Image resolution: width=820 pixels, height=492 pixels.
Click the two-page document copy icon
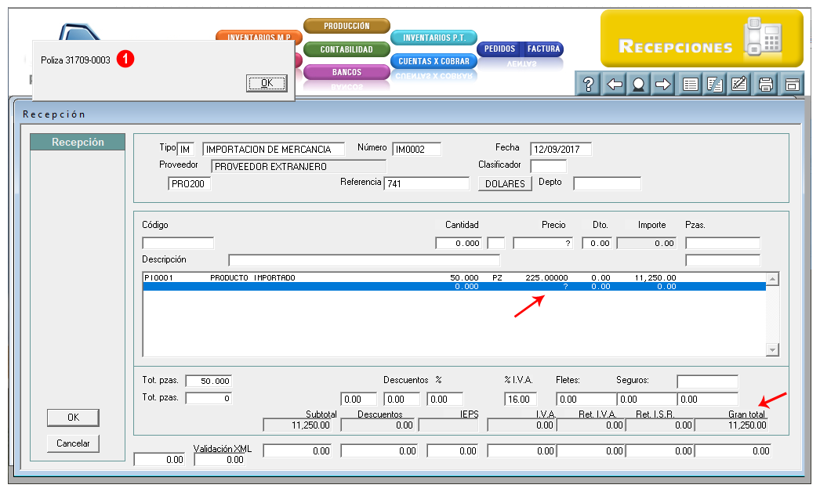(714, 84)
